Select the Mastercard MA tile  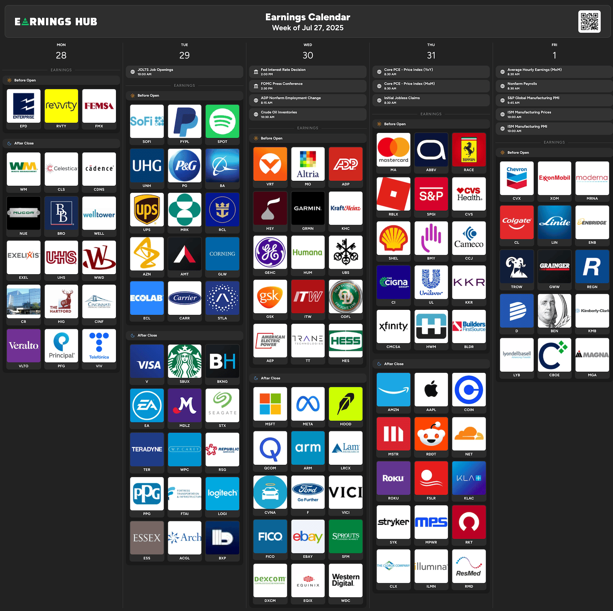pyautogui.click(x=393, y=153)
